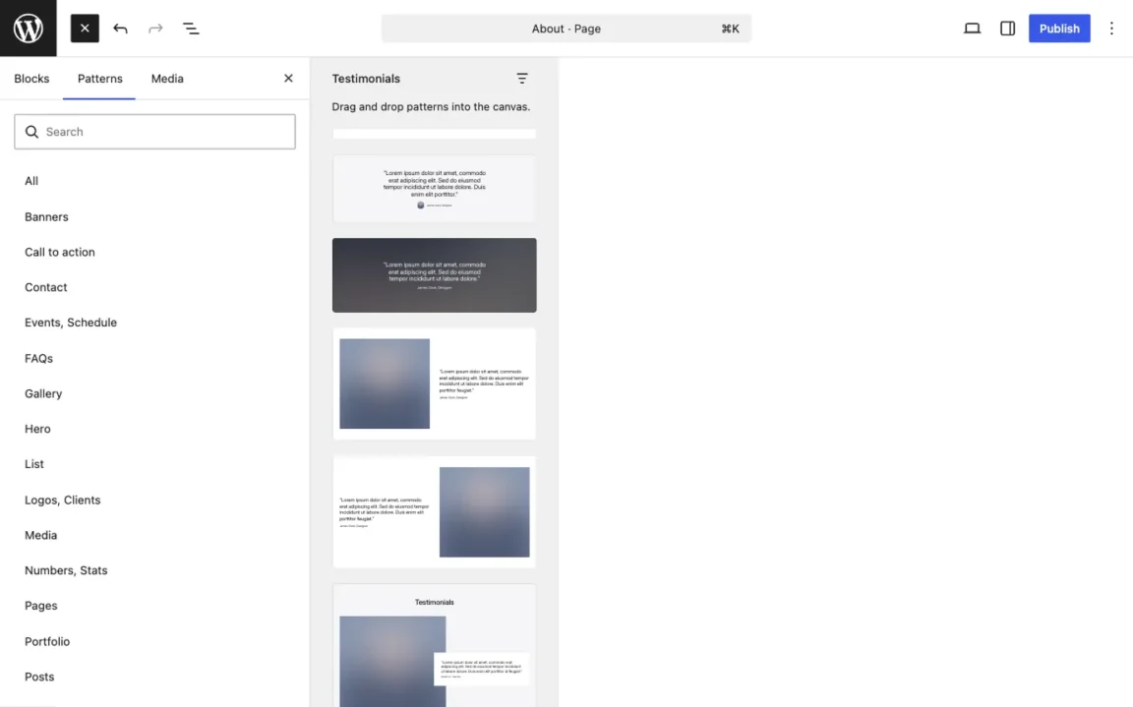Viewport: 1133px width, 707px height.
Task: Open the About · Page command palette
Action: (566, 29)
